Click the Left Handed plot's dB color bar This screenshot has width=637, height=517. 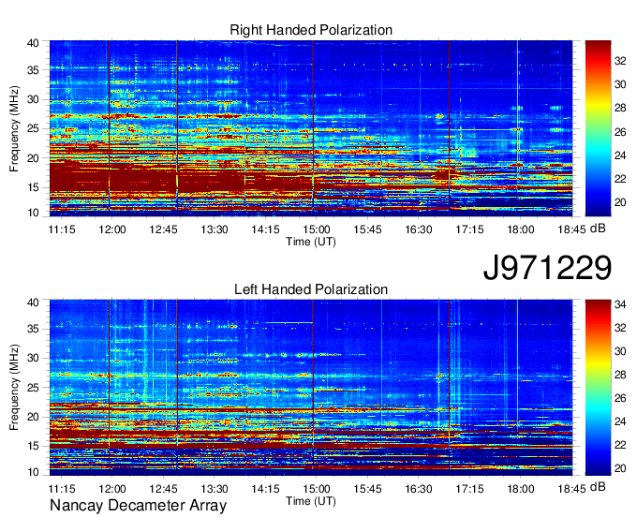point(598,388)
